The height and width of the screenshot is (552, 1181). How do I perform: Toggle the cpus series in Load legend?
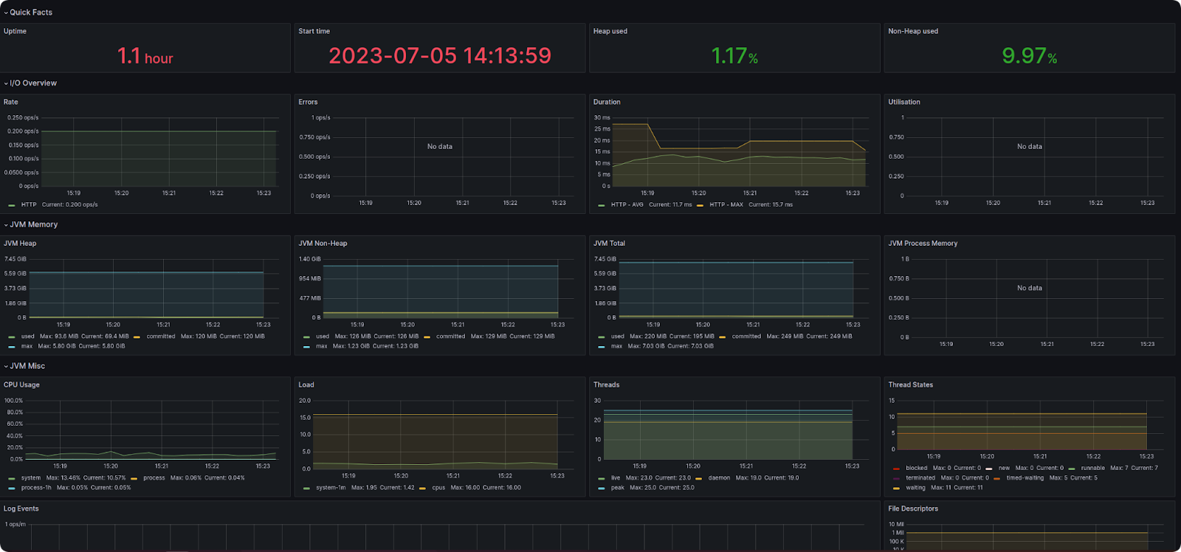(x=438, y=488)
